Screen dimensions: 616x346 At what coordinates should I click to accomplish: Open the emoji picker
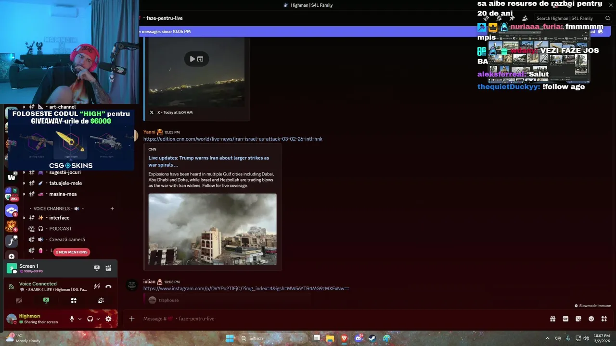[x=591, y=319]
